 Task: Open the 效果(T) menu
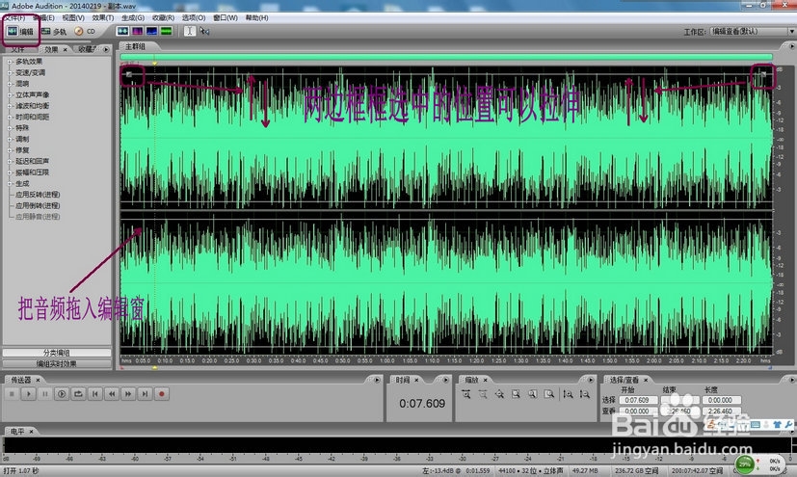pos(103,17)
